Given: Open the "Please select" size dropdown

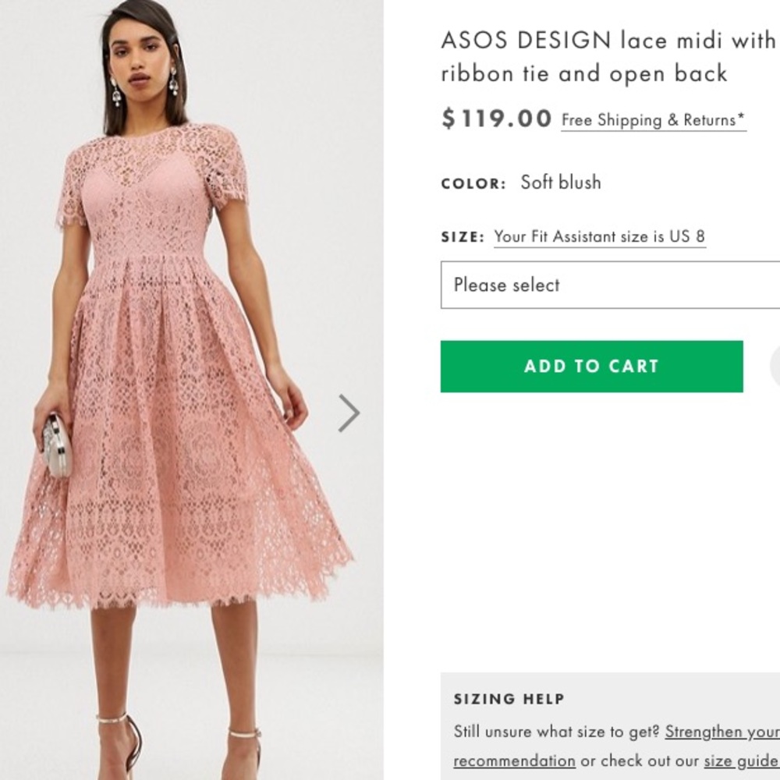Looking at the screenshot, I should pos(608,285).
